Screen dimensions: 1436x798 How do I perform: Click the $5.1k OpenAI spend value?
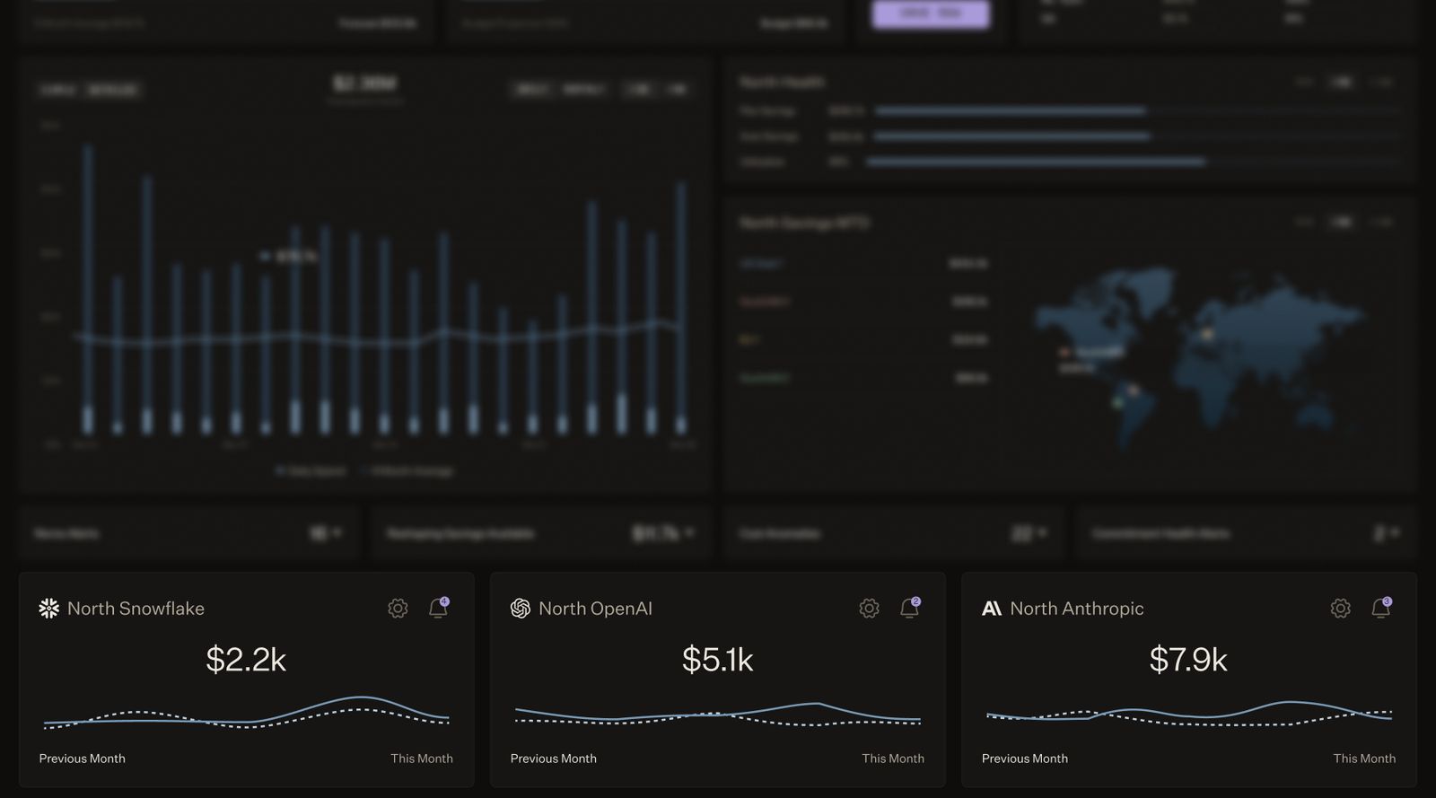click(x=717, y=660)
